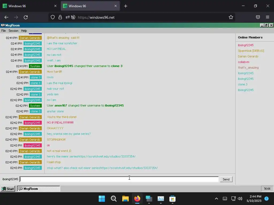Minimize the MsgRoom window
This screenshot has width=274, height=205.
coord(262,25)
